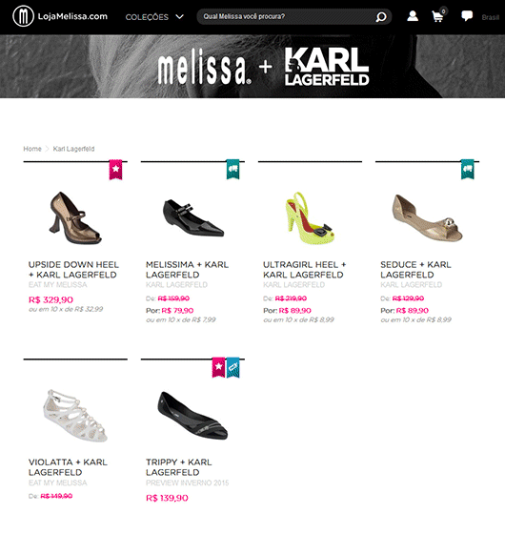
Task: Open the shopping cart icon
Action: pos(438,16)
